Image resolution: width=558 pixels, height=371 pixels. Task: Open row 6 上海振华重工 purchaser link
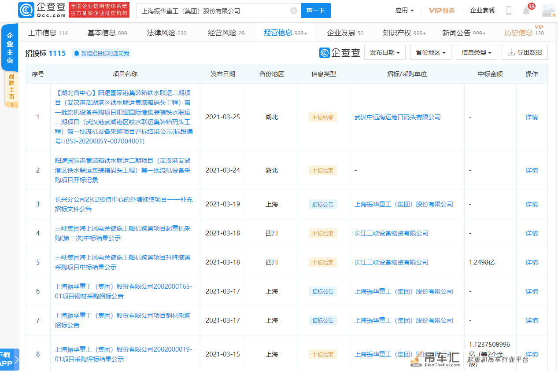403,291
